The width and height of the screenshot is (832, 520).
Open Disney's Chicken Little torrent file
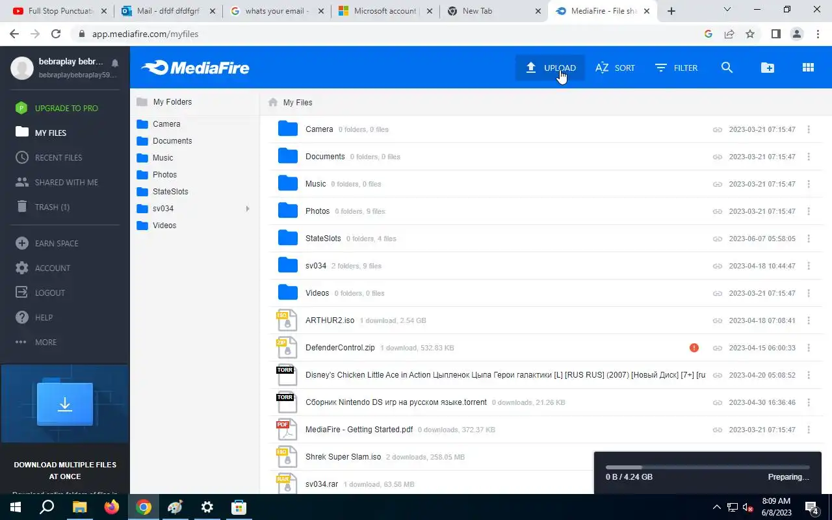point(505,375)
